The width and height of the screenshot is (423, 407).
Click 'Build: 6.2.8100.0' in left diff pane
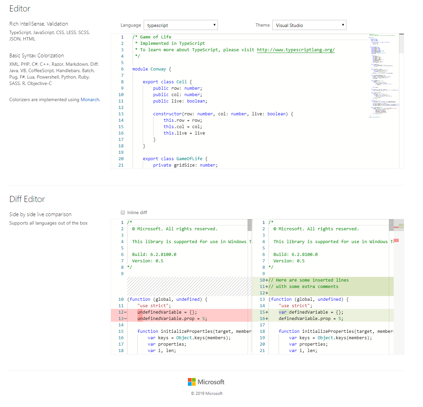pos(154,255)
